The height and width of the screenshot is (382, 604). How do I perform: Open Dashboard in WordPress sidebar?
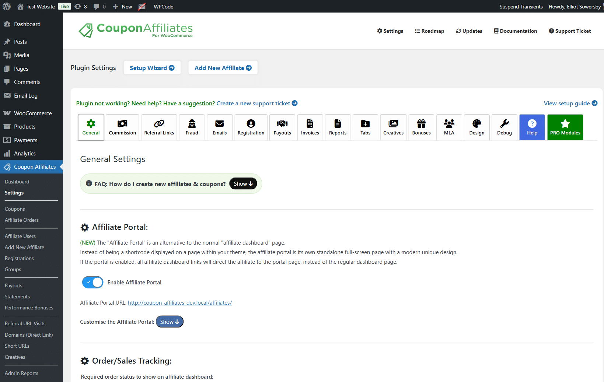coord(31,24)
